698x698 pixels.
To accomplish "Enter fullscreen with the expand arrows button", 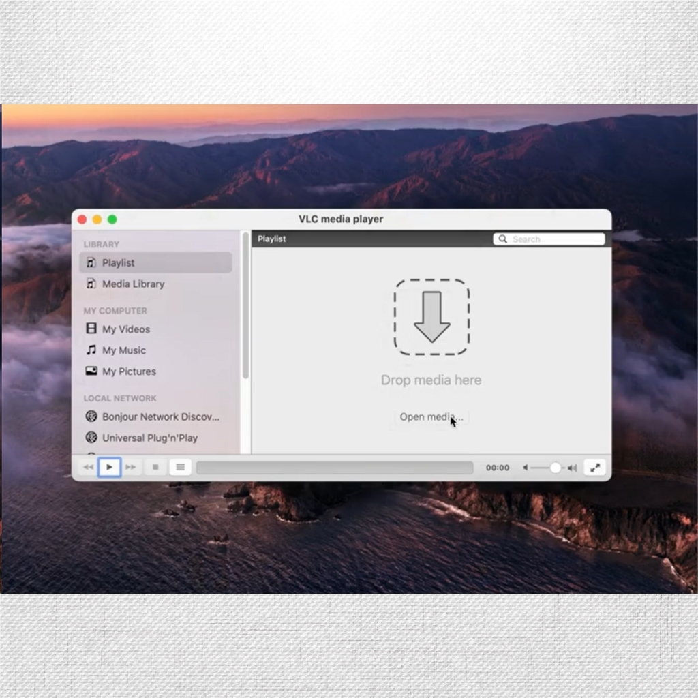I will point(594,468).
